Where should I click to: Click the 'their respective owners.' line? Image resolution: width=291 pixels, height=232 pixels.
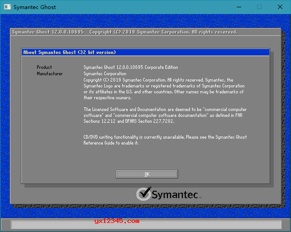pyautogui.click(x=107, y=97)
